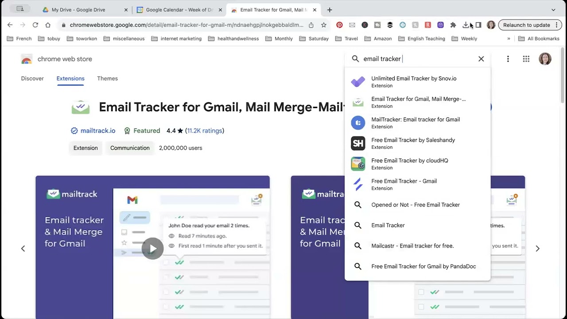Image resolution: width=567 pixels, height=319 pixels.
Task: Open the web store three-dot menu
Action: click(508, 59)
